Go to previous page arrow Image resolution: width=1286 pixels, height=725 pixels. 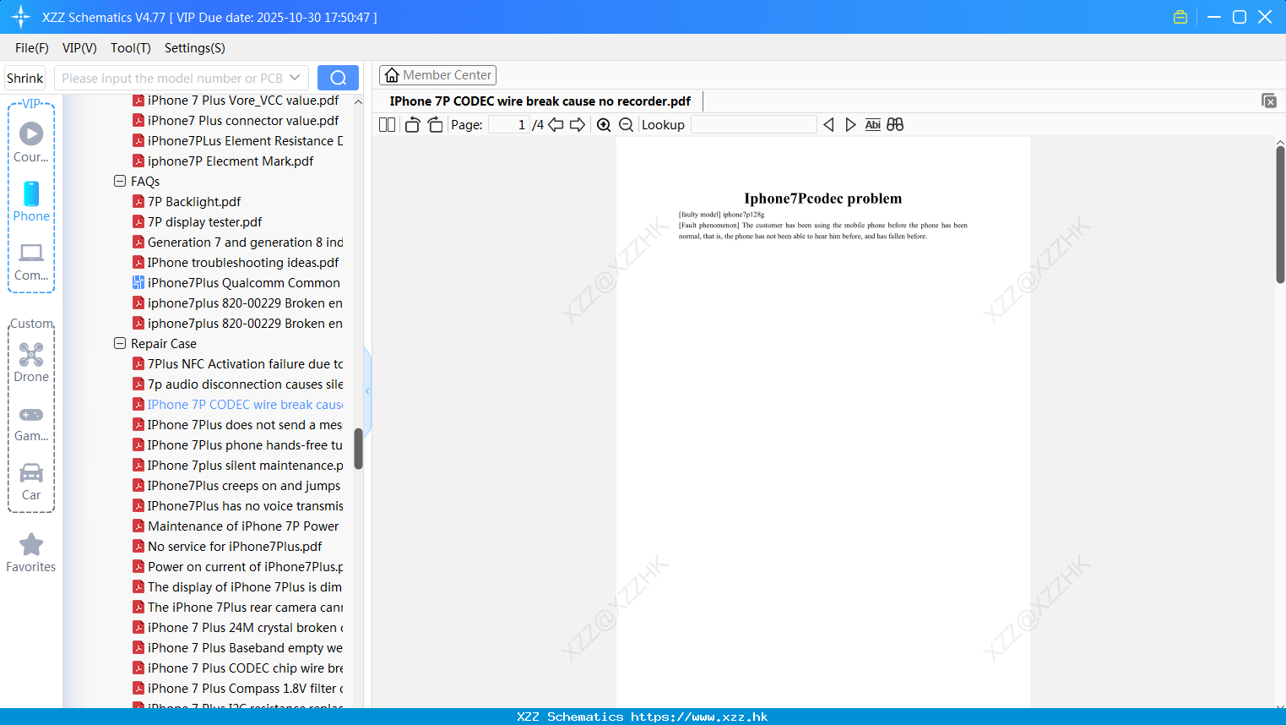(x=556, y=124)
